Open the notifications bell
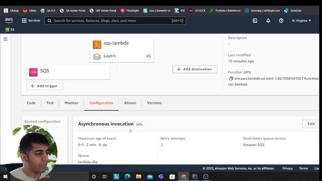 pyautogui.click(x=268, y=21)
